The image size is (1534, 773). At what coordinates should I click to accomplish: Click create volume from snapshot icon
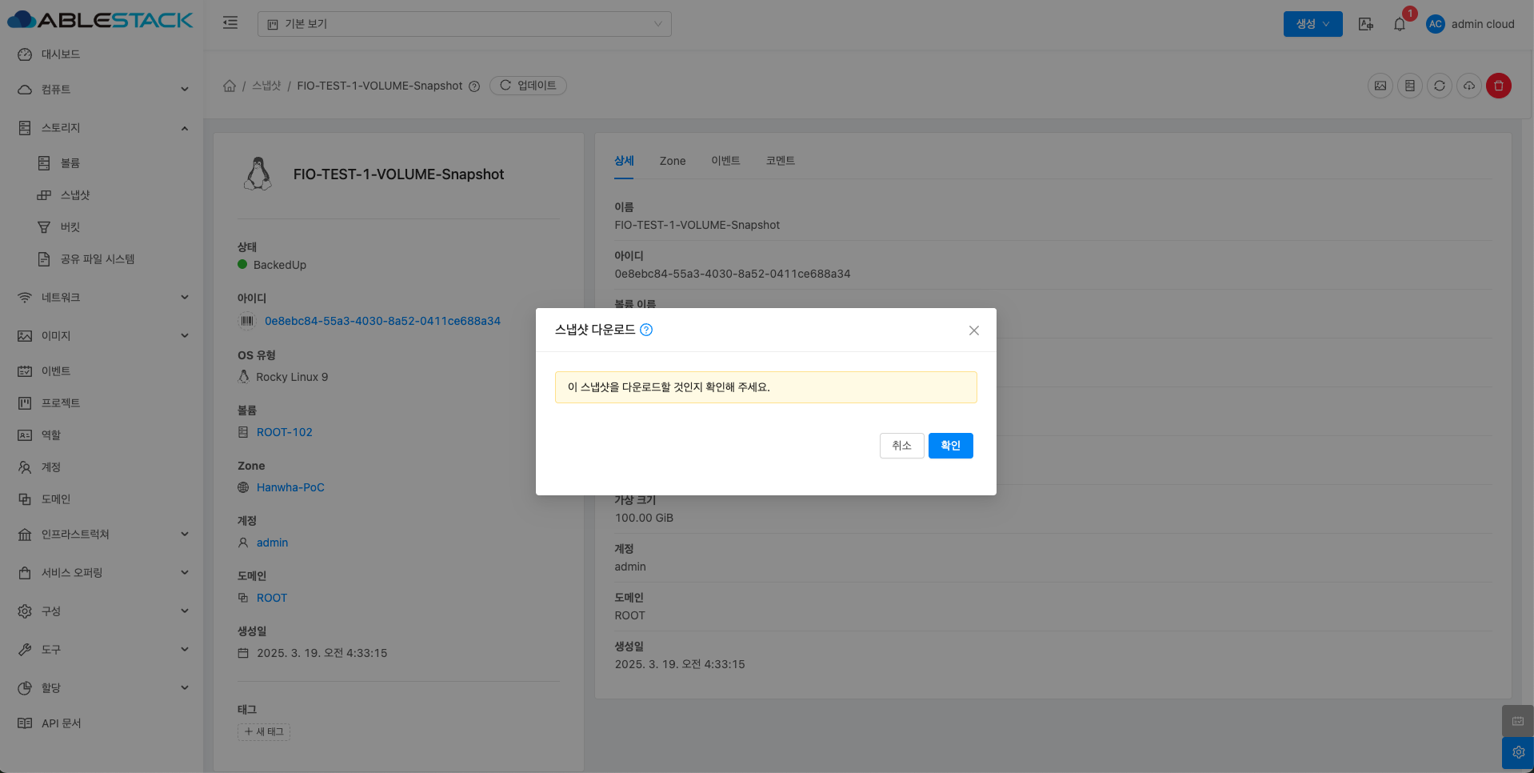point(1409,86)
